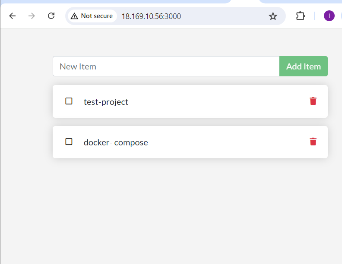Click the active browser tab at top

coord(244,2)
